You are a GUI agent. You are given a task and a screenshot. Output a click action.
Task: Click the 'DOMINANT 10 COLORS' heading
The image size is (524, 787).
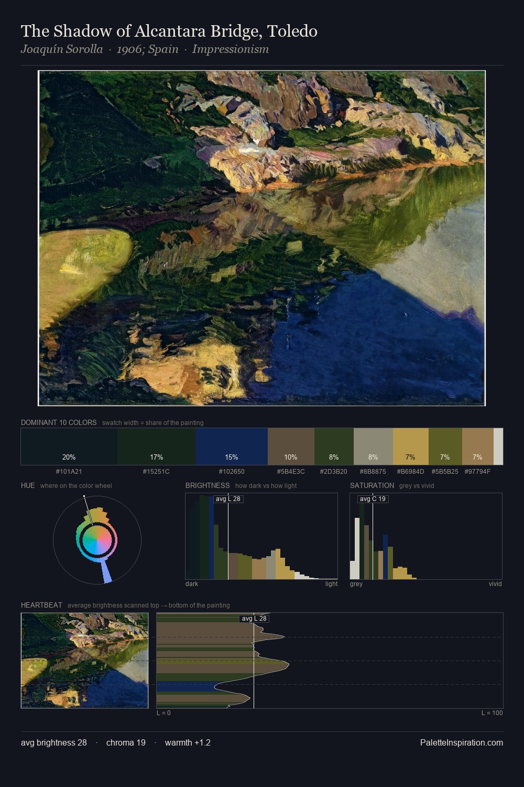[x=59, y=422]
